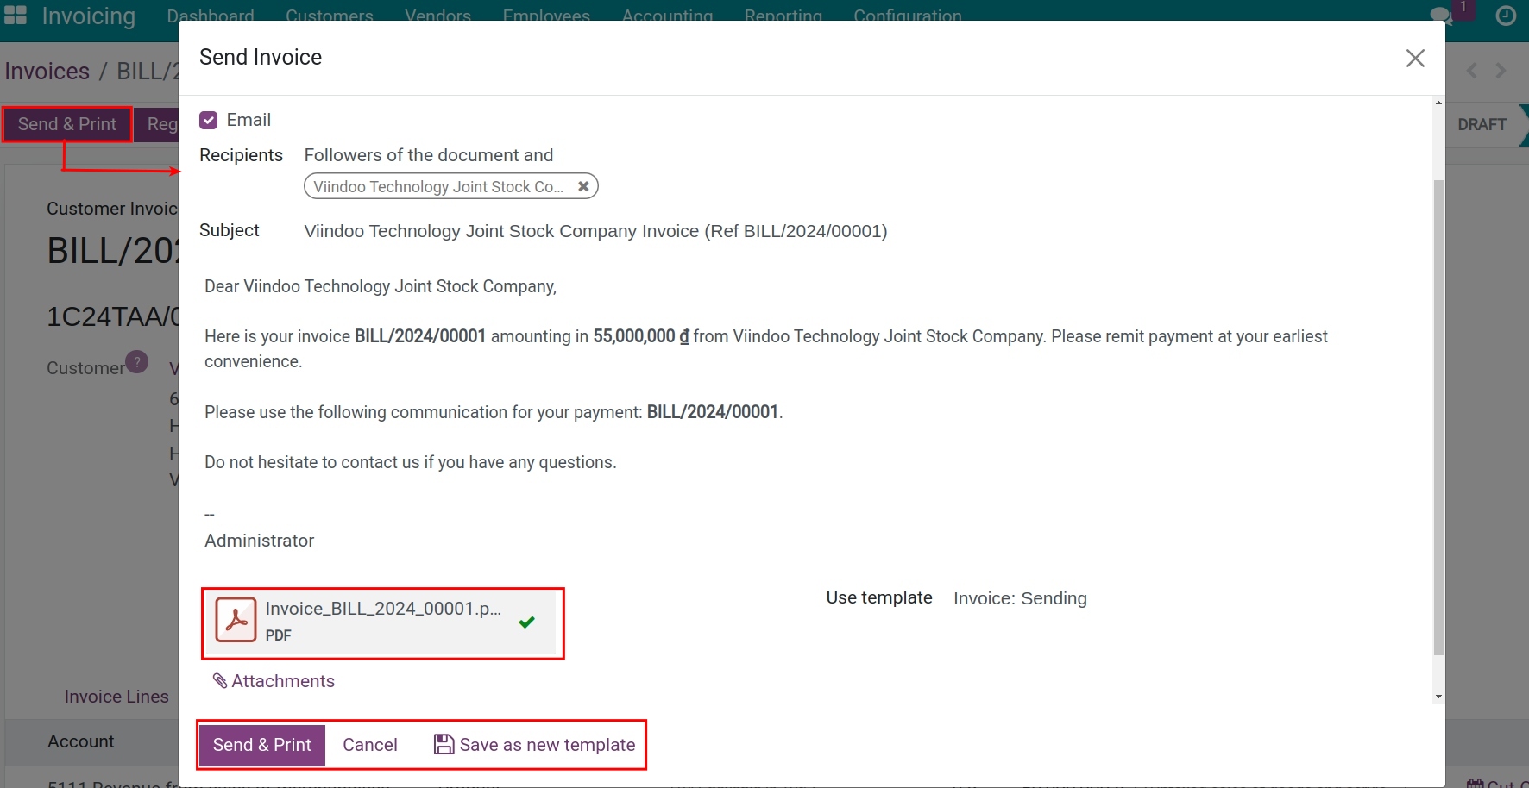Screen dimensions: 1529x788
Task: Remove the Viindoo Technology recipient tag
Action: click(x=583, y=186)
